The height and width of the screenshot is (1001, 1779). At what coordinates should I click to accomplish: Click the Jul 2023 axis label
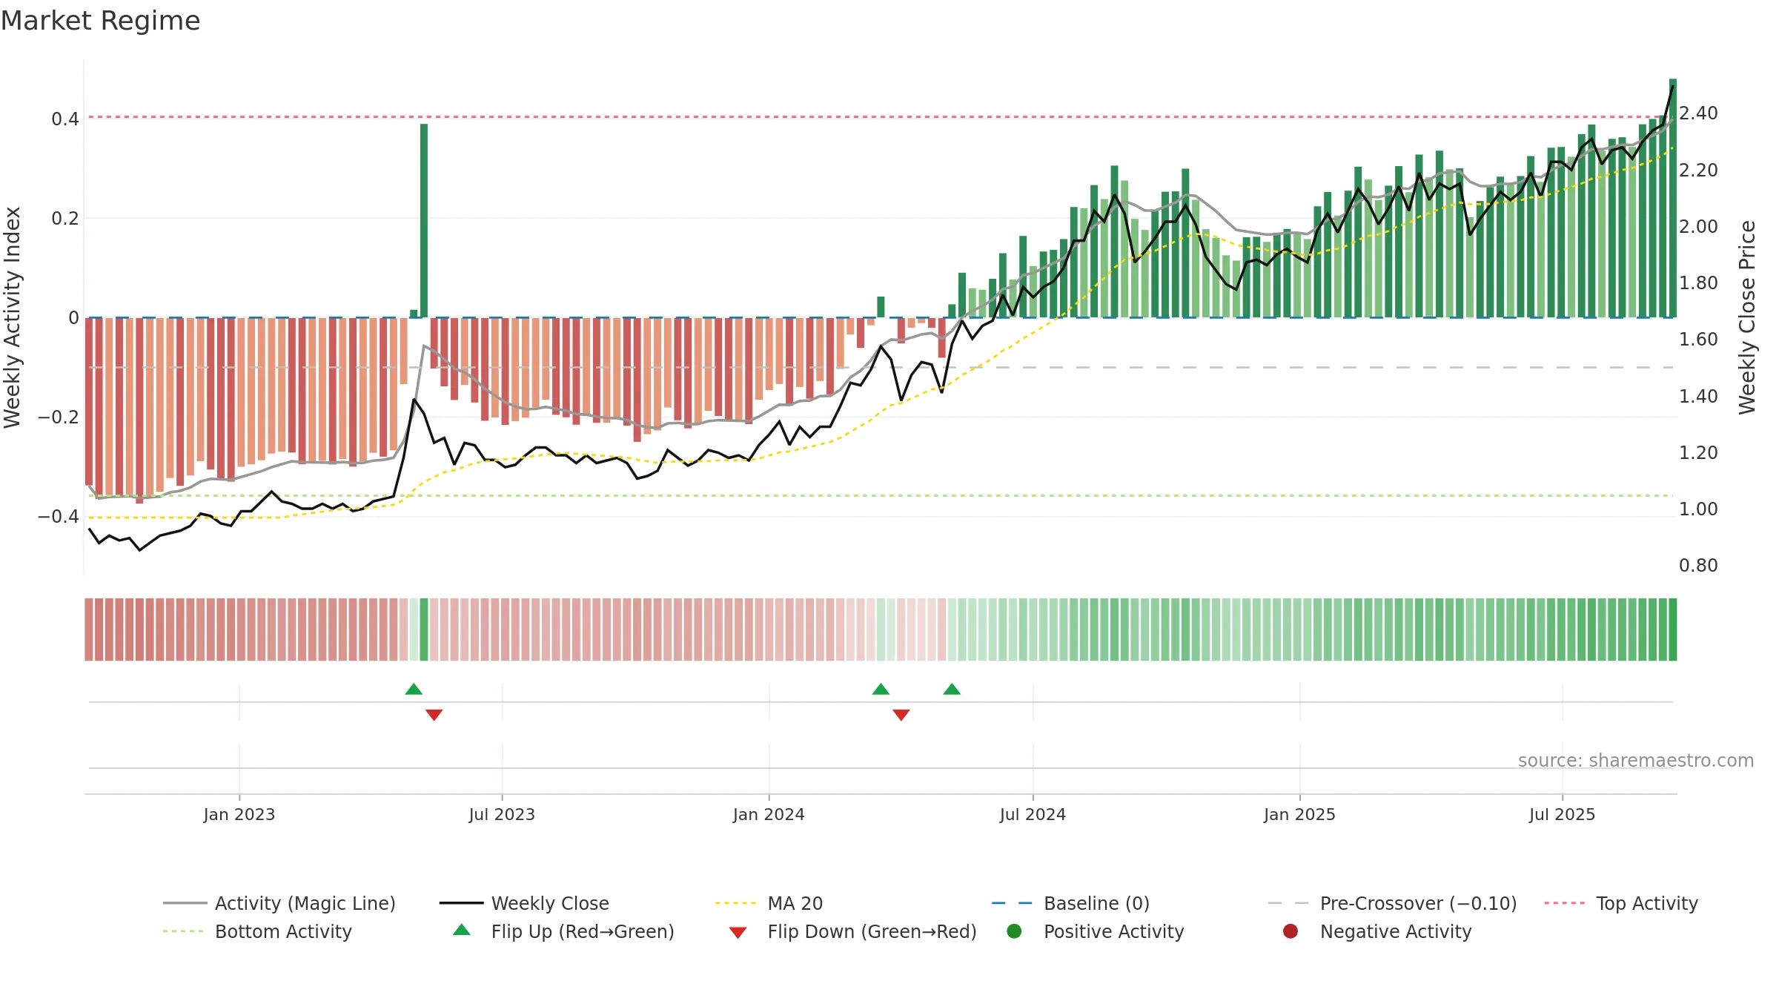tap(502, 814)
